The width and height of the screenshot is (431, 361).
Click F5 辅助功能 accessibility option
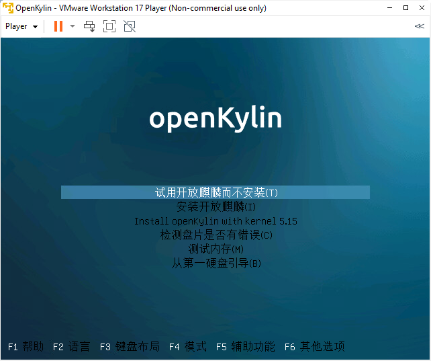pyautogui.click(x=245, y=347)
